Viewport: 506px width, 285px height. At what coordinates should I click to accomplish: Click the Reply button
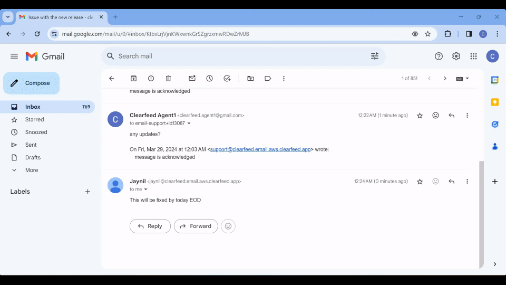tap(150, 226)
